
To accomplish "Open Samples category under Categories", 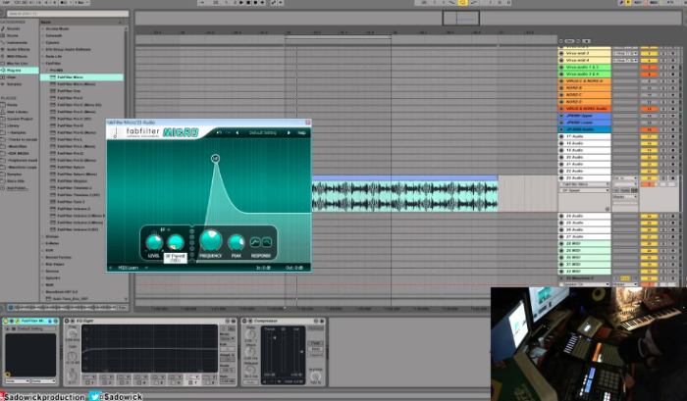I will click(14, 84).
